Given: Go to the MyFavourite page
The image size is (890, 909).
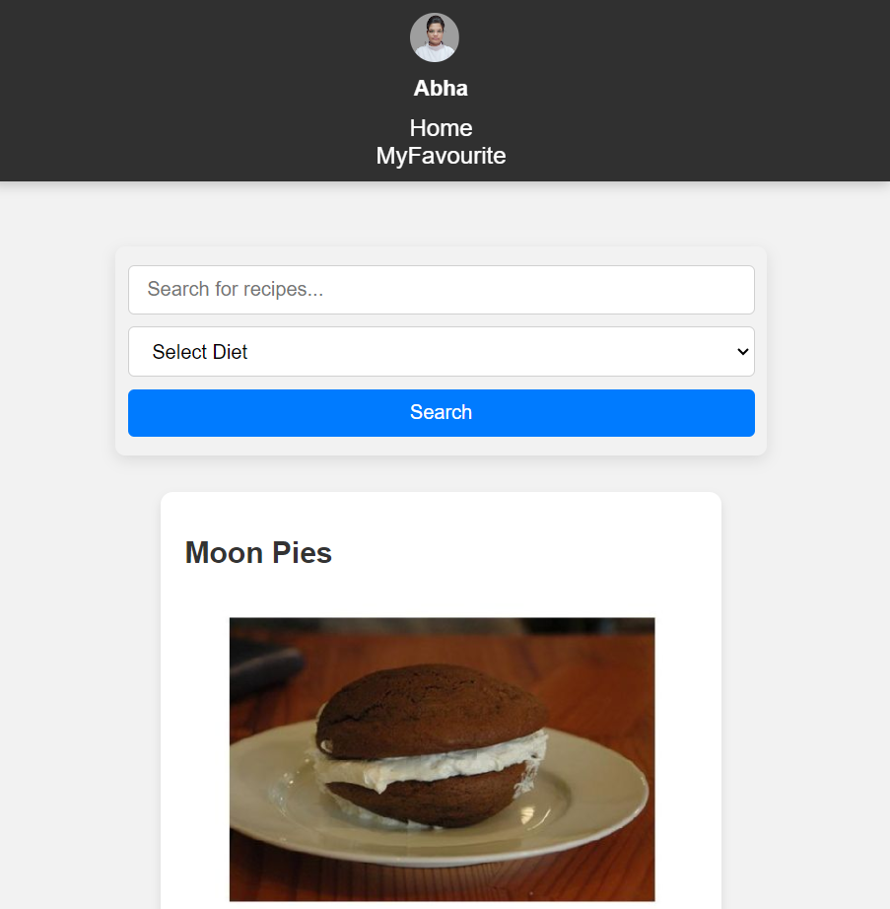Looking at the screenshot, I should point(441,155).
